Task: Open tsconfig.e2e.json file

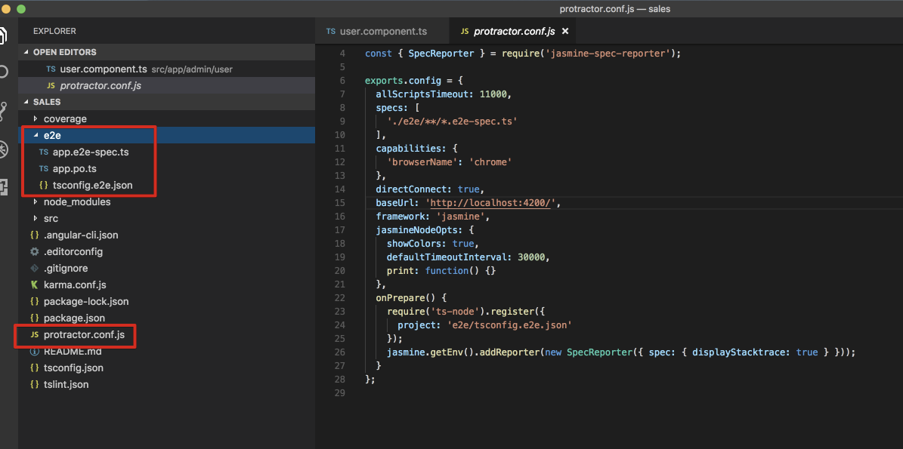Action: (x=167, y=186)
